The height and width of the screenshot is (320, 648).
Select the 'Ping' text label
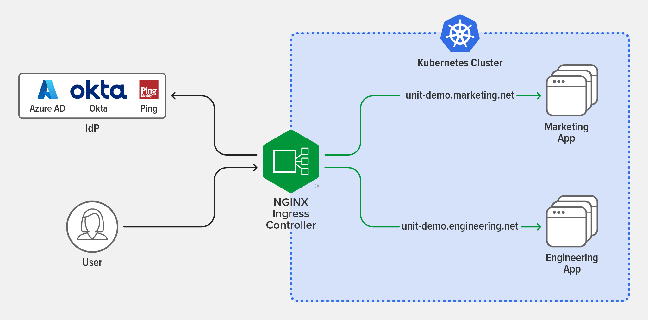(149, 109)
